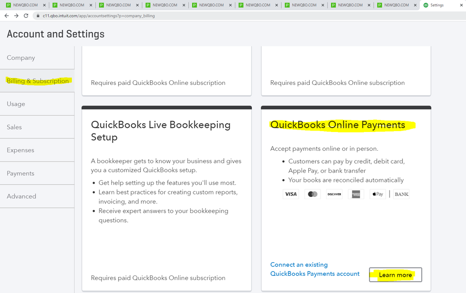466x293 pixels.
Task: Click the Mastercard logo
Action: click(x=313, y=194)
